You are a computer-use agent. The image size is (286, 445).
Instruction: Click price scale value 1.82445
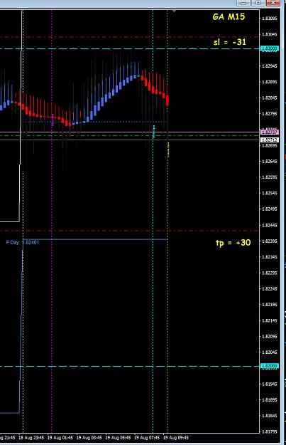(269, 225)
